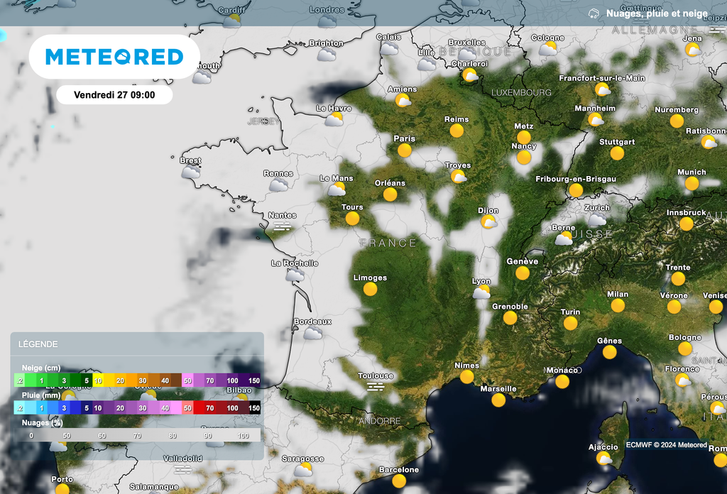Click the red 70 swatch on Pluie scale
The height and width of the screenshot is (494, 727).
[x=209, y=408]
